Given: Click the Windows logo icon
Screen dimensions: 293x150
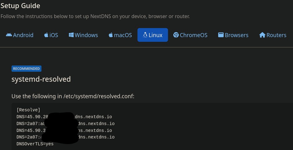Looking at the screenshot, I should click(x=71, y=35).
